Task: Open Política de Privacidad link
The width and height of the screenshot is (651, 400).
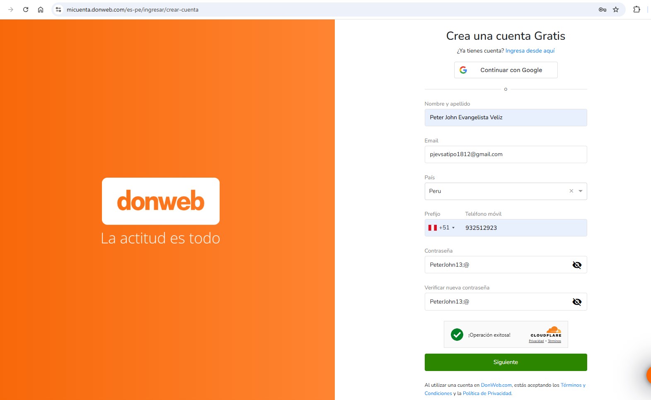Action: point(487,393)
